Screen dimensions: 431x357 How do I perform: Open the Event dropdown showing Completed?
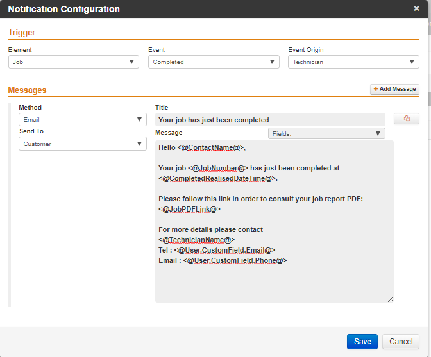point(214,62)
